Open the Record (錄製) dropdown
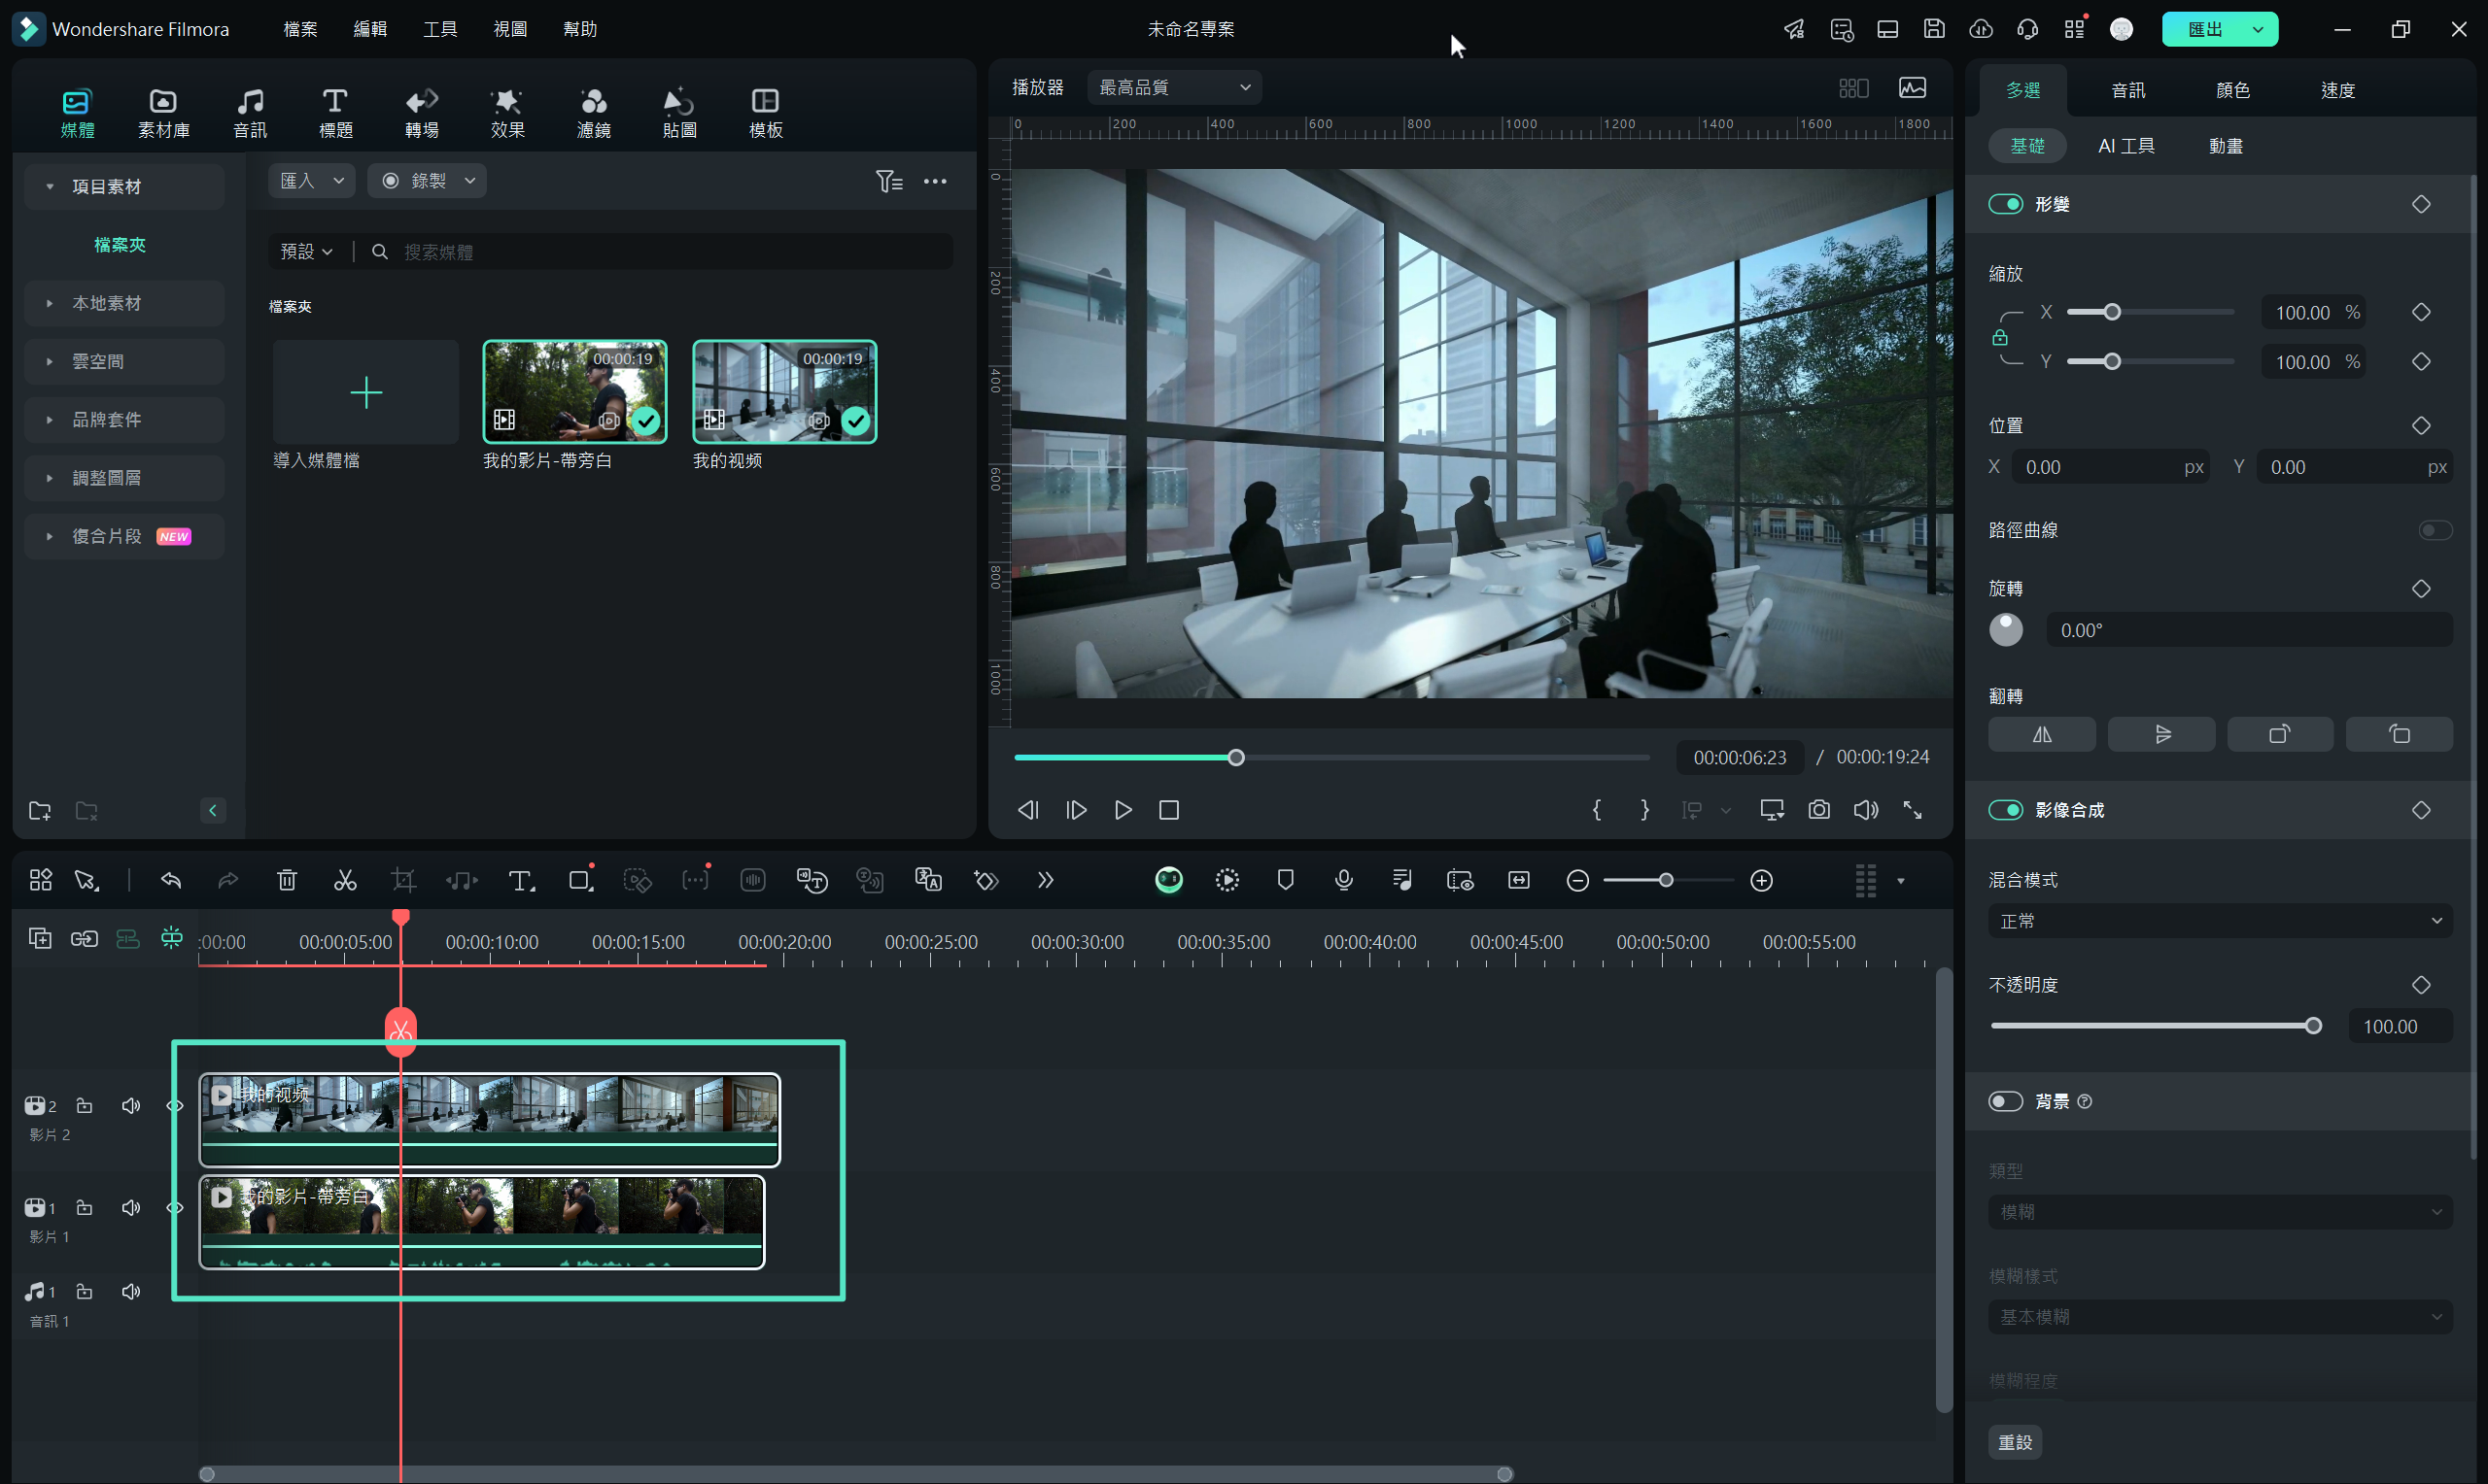The width and height of the screenshot is (2488, 1484). pyautogui.click(x=428, y=181)
